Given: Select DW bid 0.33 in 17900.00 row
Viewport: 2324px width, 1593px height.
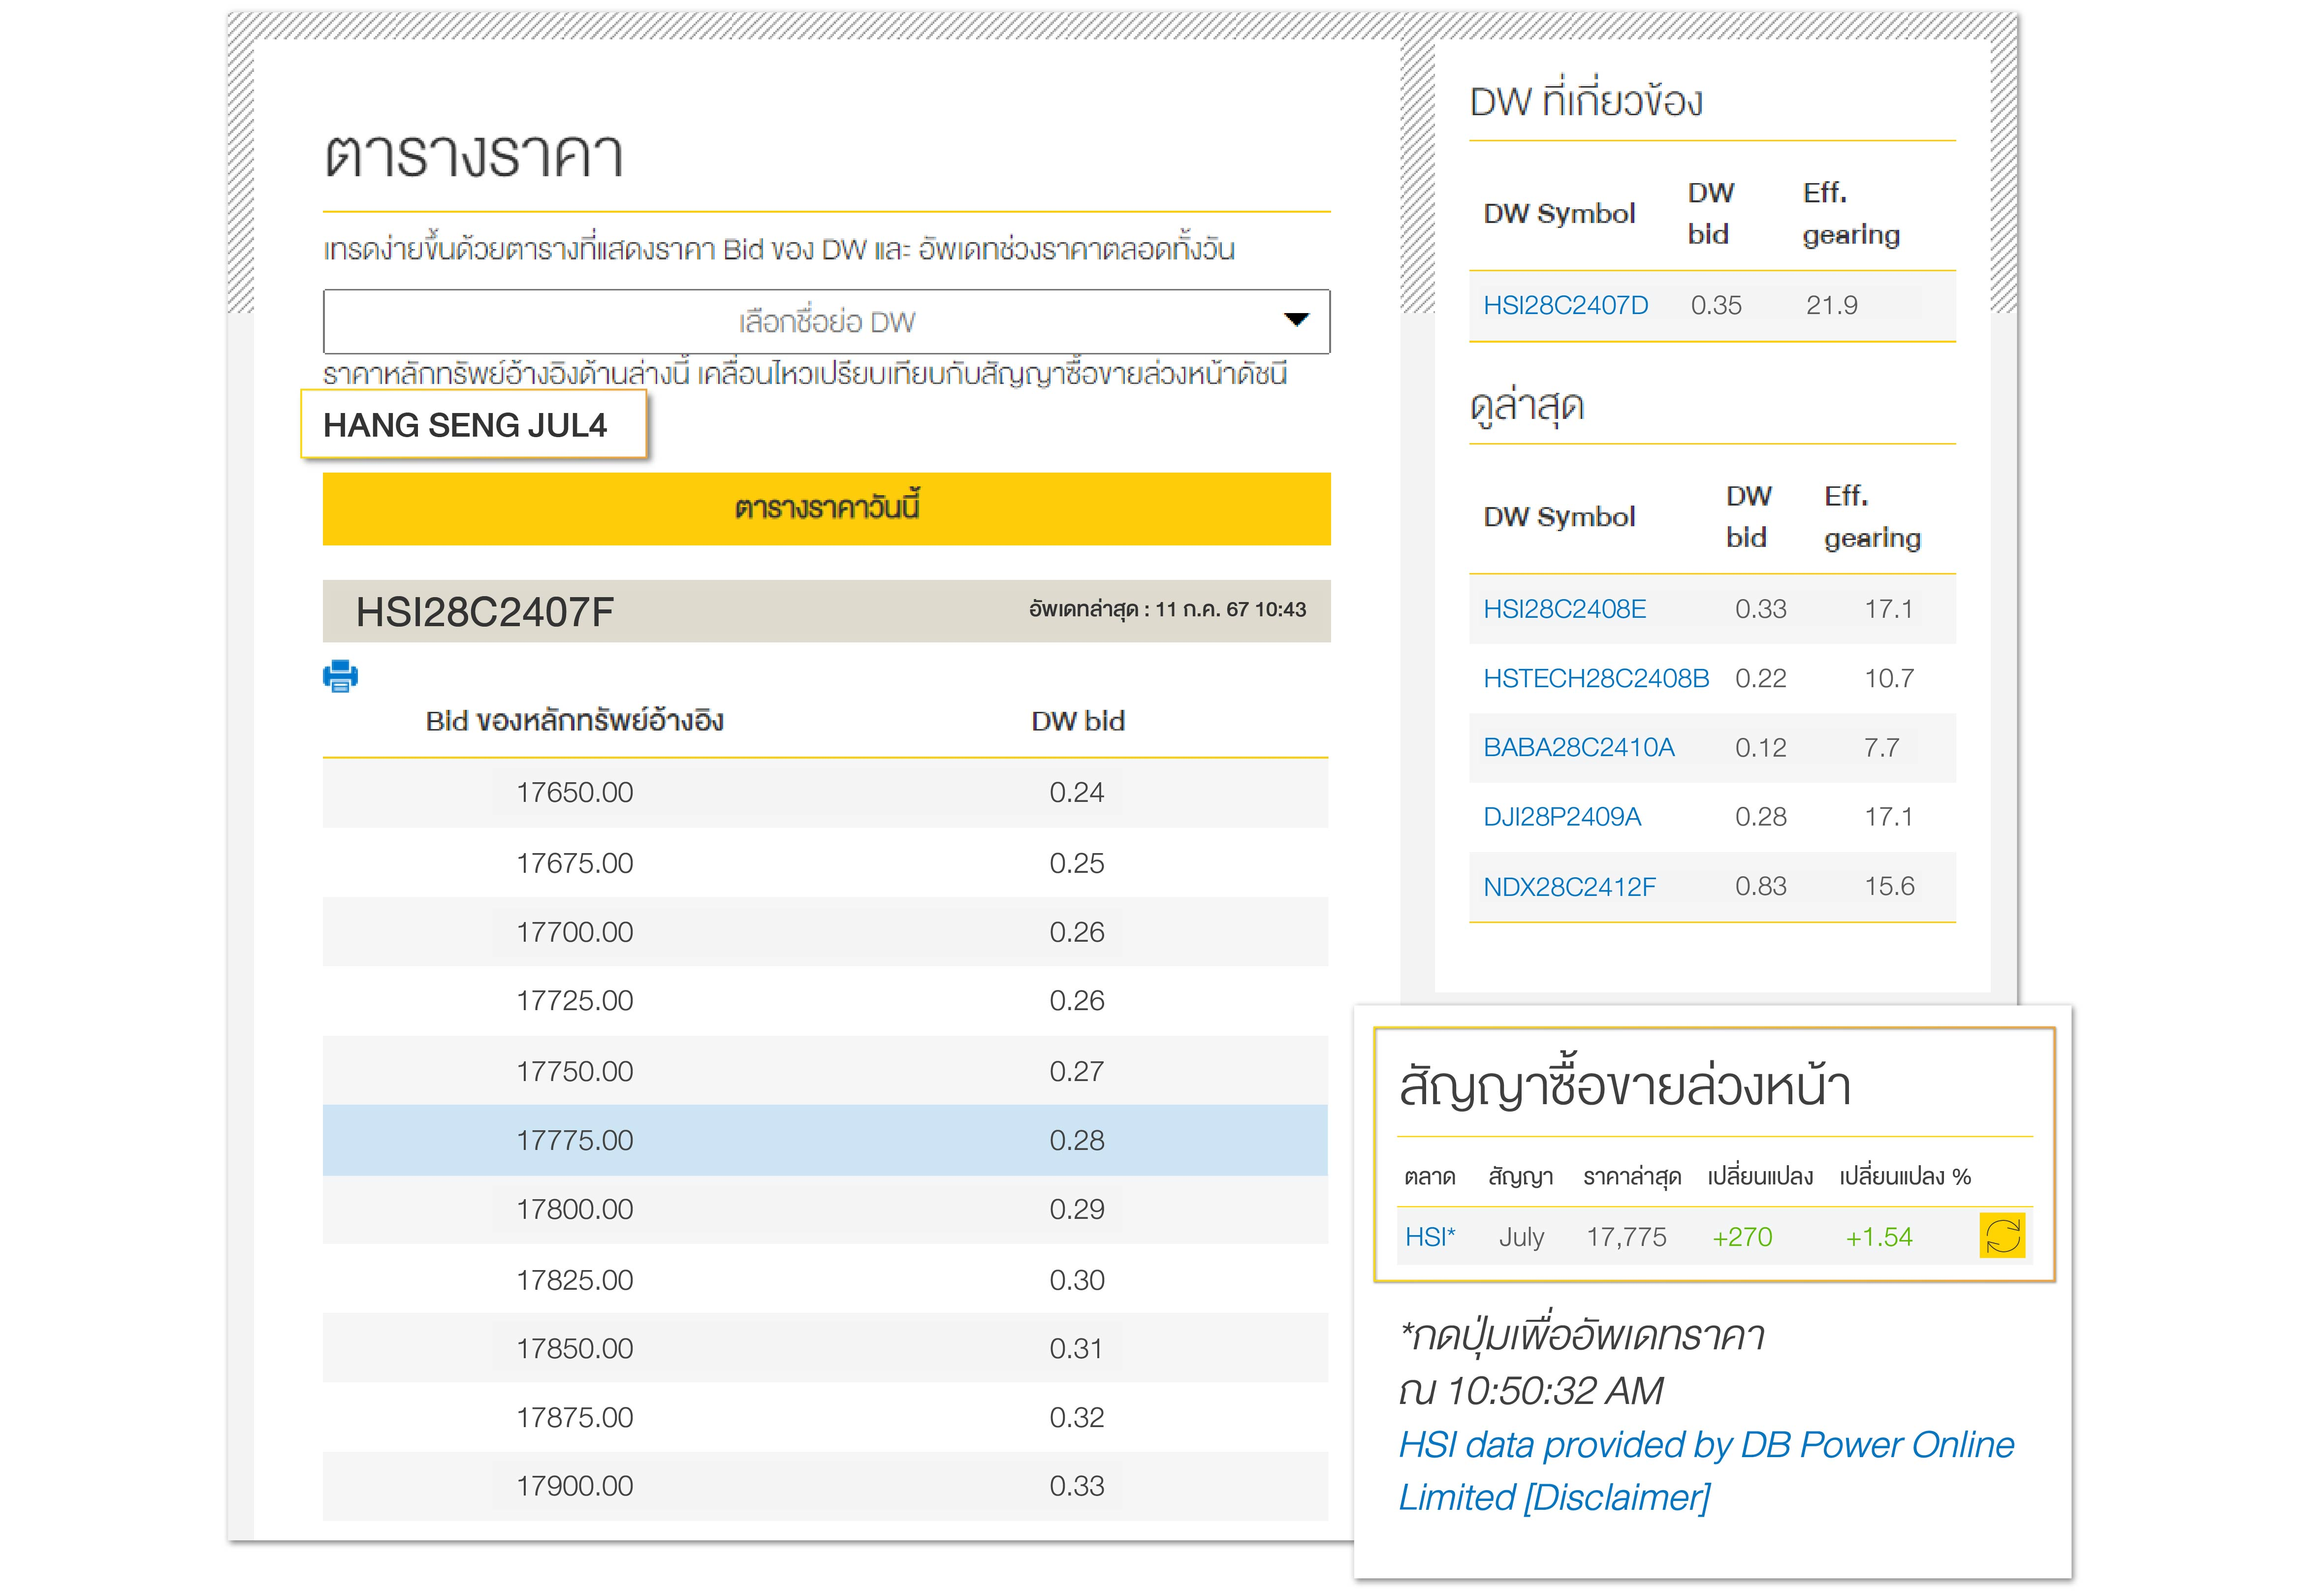Looking at the screenshot, I should click(1077, 1486).
